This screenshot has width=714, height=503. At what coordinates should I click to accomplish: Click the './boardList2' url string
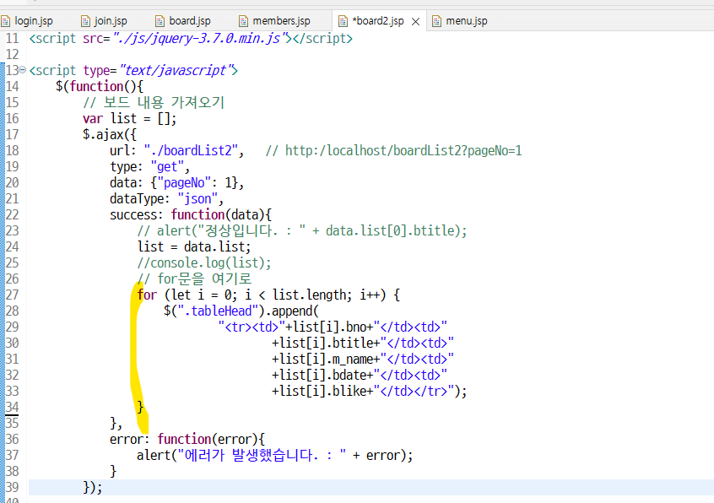(x=191, y=151)
